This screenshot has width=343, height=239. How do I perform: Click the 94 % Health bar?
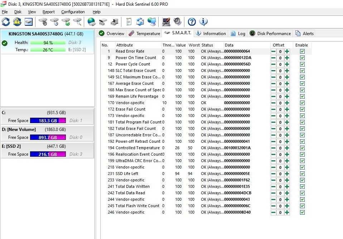point(48,43)
